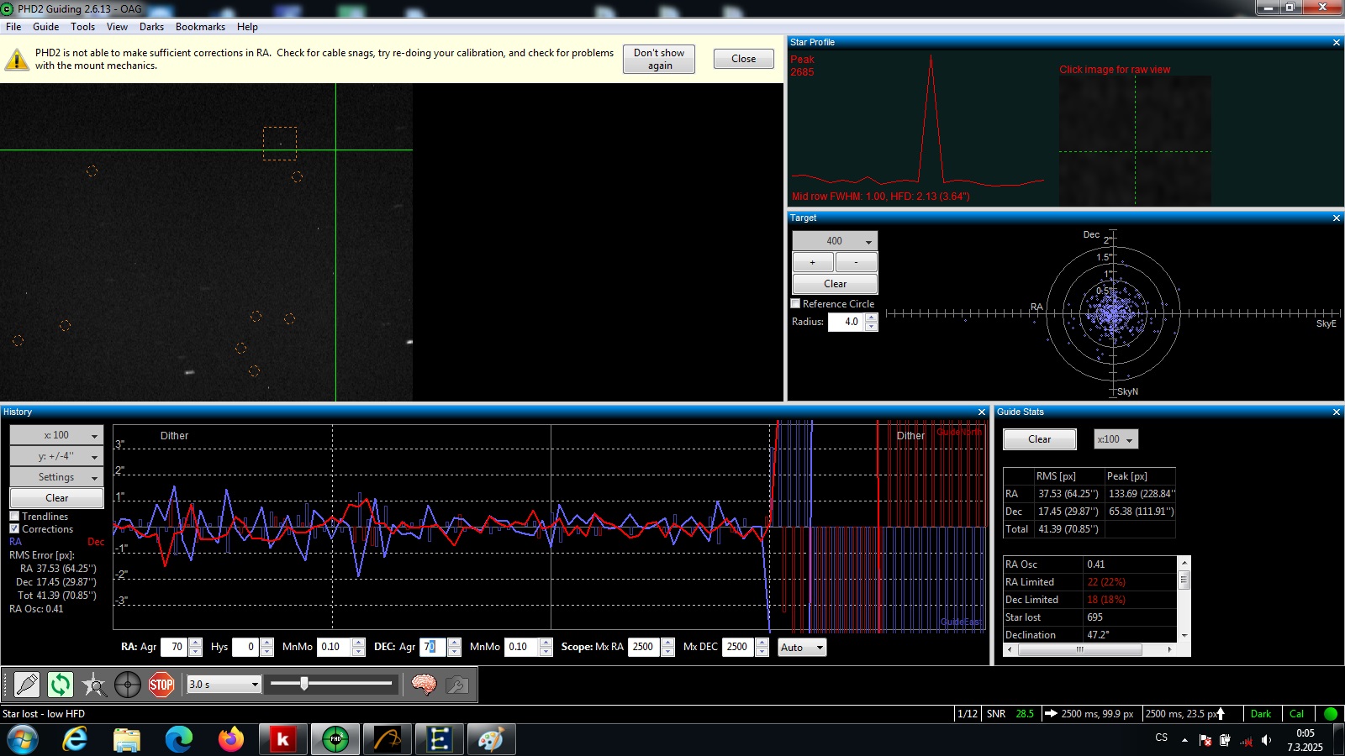The image size is (1345, 756).
Task: Expand the x: 100 history scale dropdown
Action: tap(57, 435)
